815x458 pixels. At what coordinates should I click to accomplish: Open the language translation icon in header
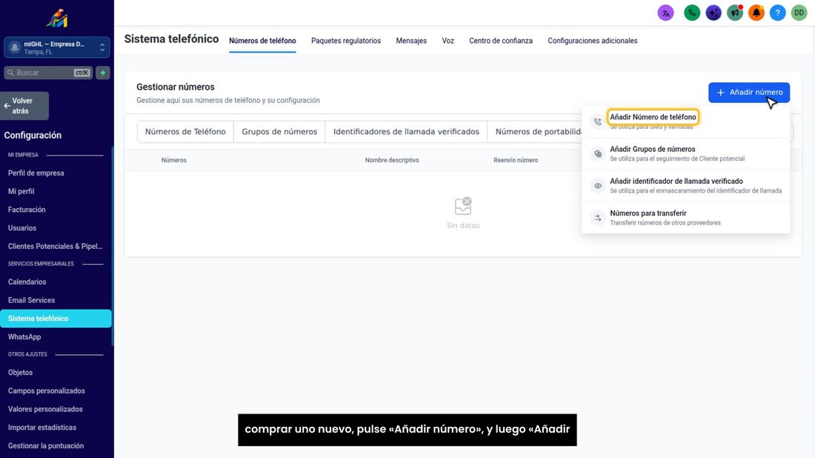coord(665,13)
